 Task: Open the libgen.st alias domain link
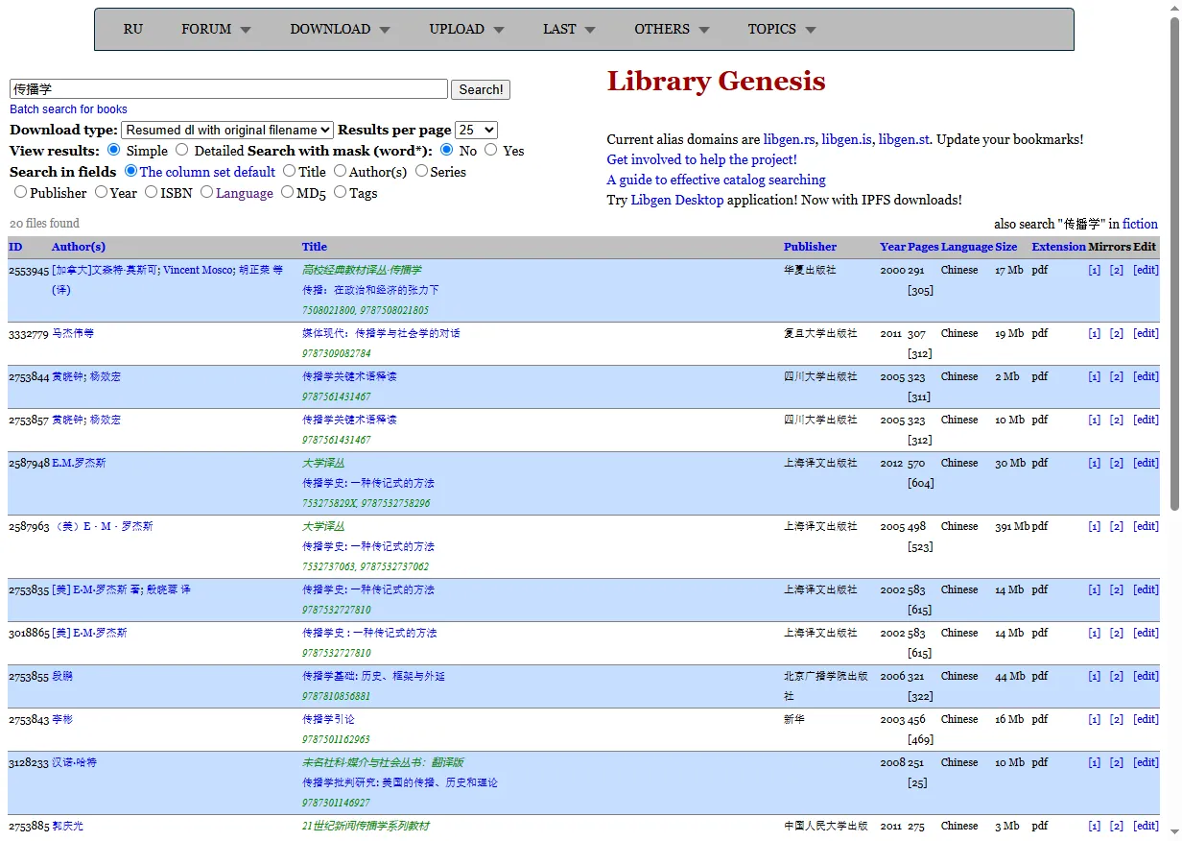[x=904, y=139]
